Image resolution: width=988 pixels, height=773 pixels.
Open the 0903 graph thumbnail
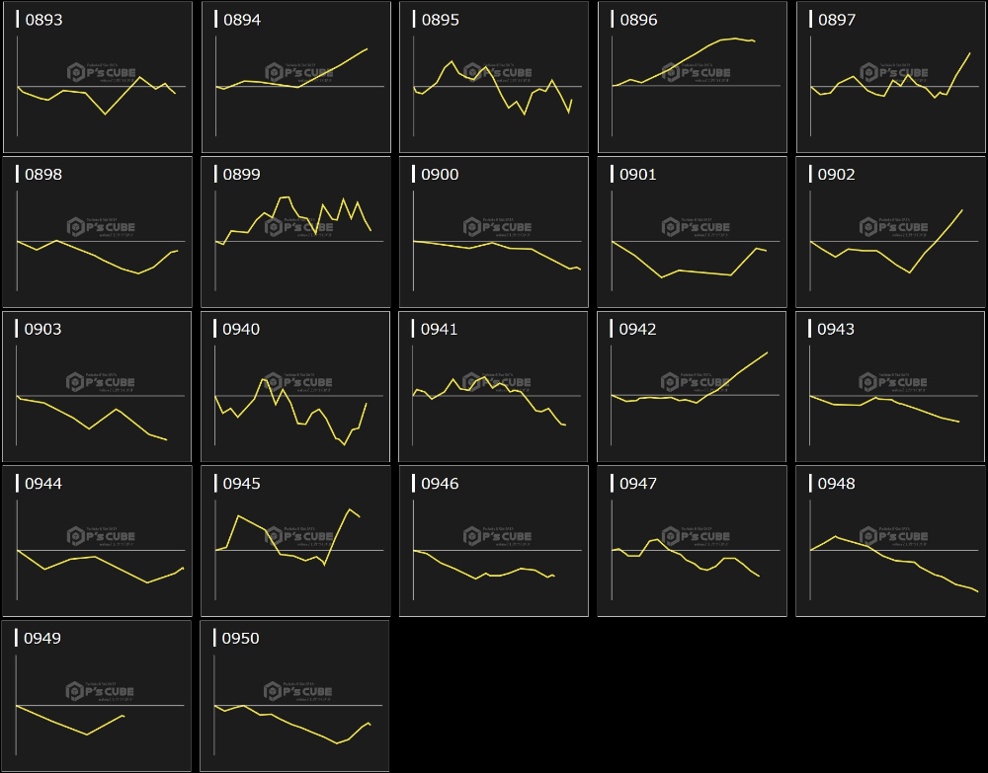[97, 387]
